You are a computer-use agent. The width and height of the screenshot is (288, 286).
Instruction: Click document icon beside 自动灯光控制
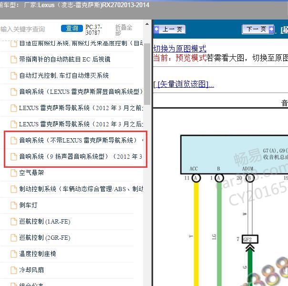tap(14, 76)
